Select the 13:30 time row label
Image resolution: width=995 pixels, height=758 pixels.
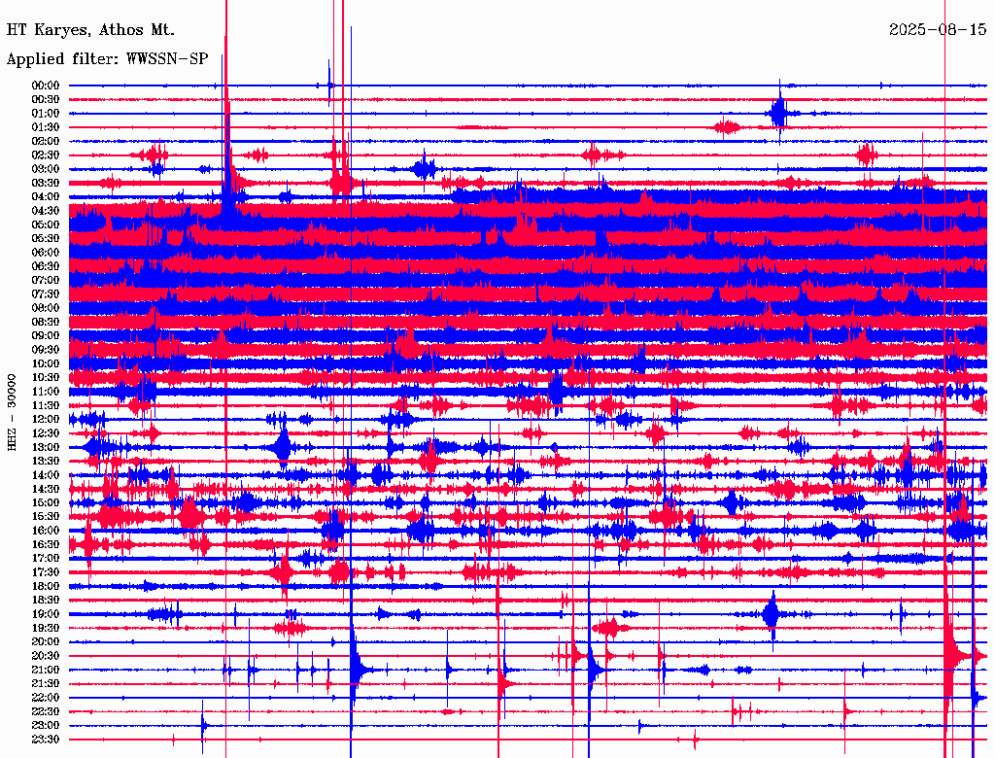point(45,461)
